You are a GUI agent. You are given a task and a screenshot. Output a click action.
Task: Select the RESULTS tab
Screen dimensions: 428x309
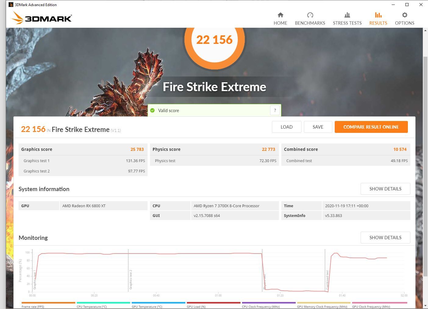(x=378, y=19)
